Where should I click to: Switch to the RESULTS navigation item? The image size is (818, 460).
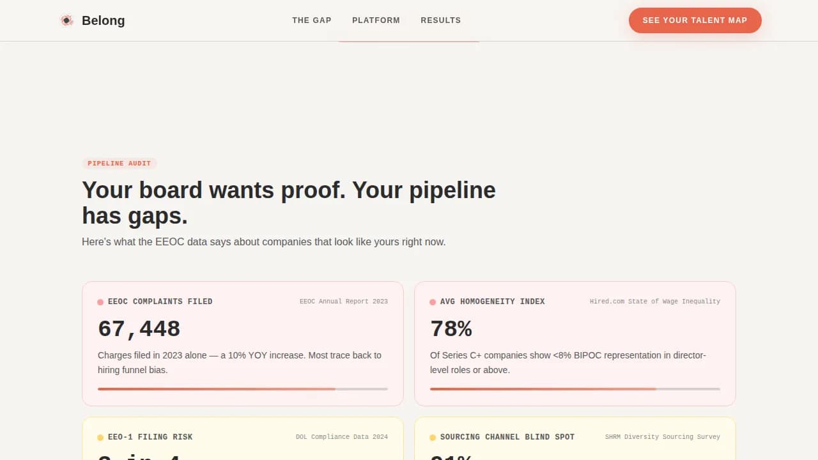point(440,20)
